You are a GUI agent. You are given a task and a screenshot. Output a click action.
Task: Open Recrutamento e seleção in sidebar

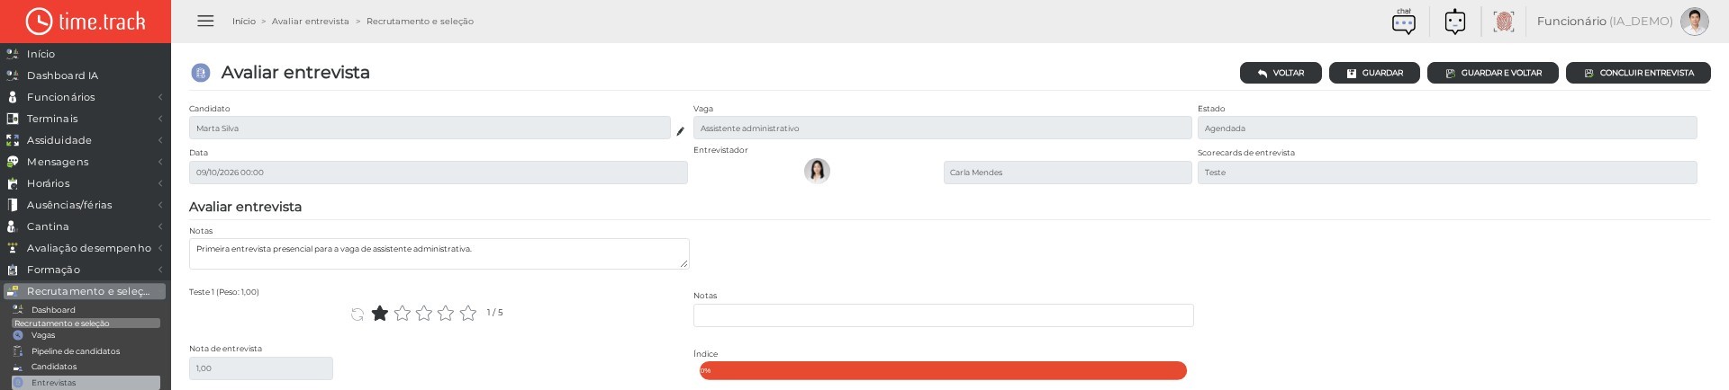(85, 291)
